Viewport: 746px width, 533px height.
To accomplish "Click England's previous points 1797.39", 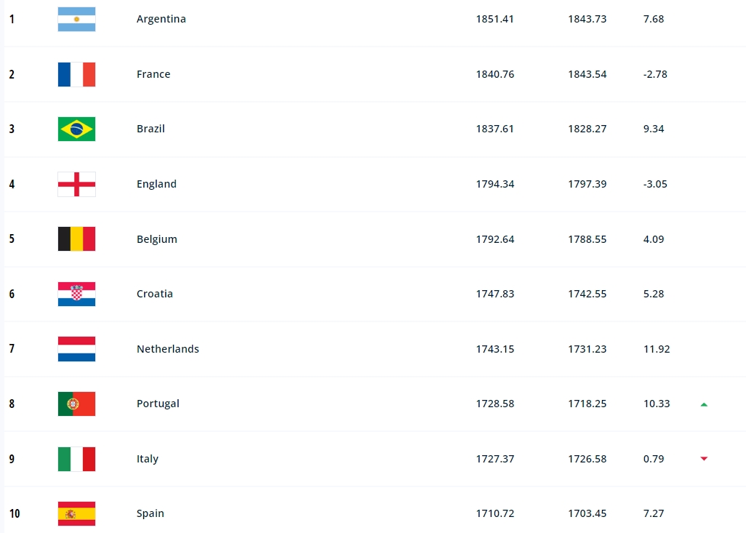I will coord(587,184).
